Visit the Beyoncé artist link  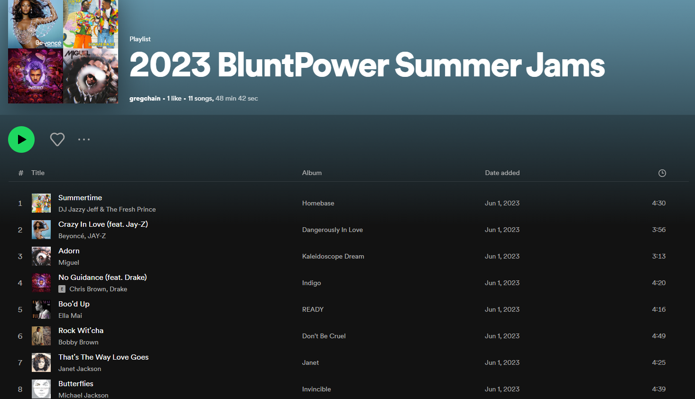click(71, 236)
